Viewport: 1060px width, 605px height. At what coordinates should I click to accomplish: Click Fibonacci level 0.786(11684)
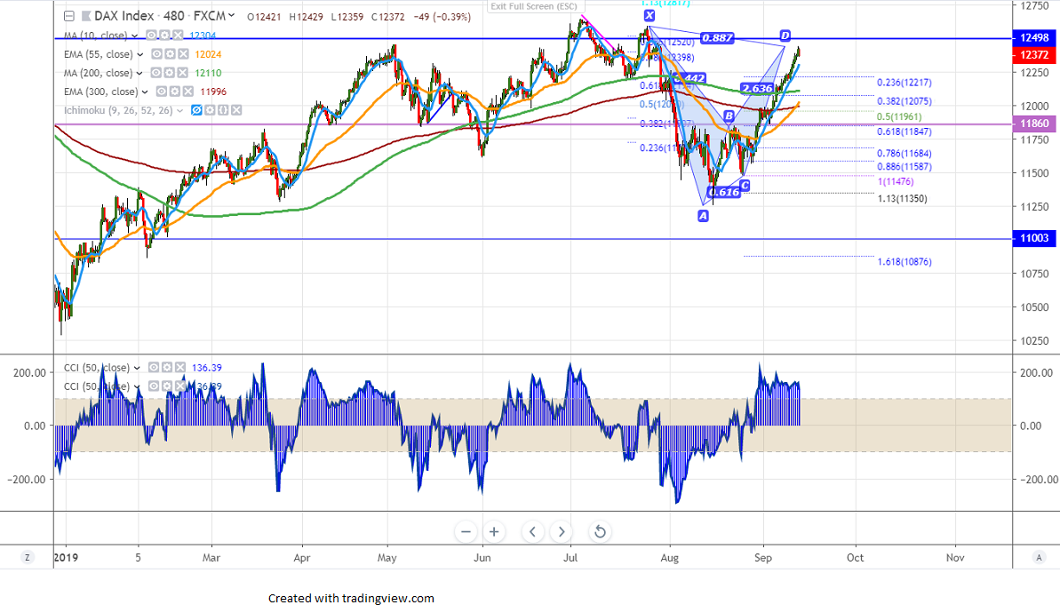click(x=904, y=154)
